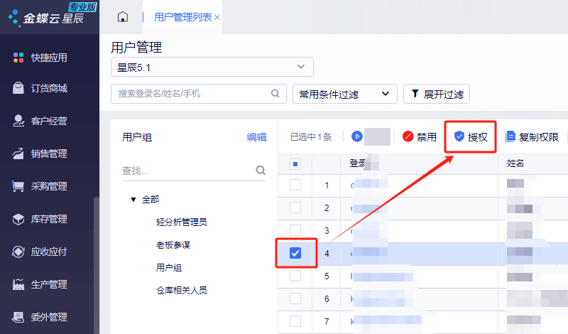Check the checkbox for row 5
The image size is (568, 334).
(x=295, y=276)
